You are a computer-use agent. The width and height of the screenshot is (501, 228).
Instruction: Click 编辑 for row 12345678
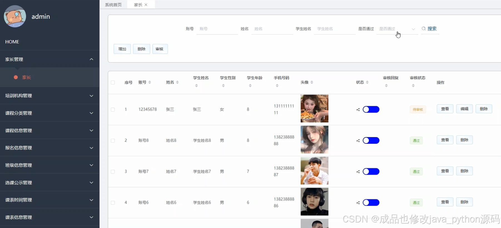pyautogui.click(x=465, y=109)
